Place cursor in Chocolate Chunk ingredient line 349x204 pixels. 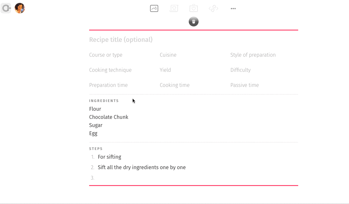coord(109,117)
